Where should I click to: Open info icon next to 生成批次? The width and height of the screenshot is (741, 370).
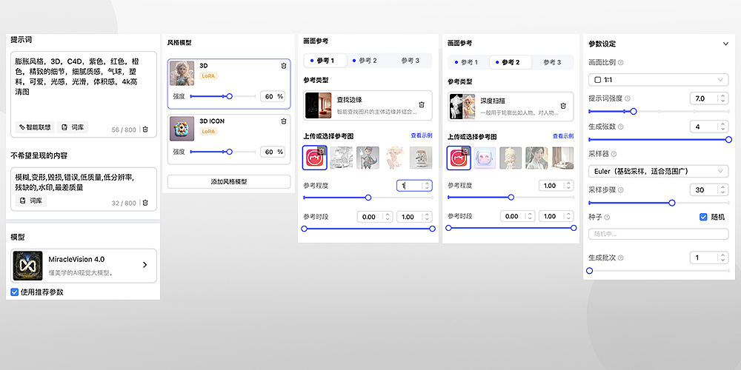click(620, 258)
